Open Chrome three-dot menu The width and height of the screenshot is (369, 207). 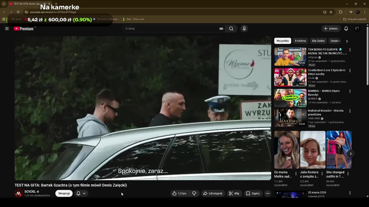coord(365,12)
